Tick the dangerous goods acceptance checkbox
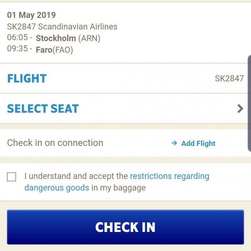The width and height of the screenshot is (251, 251). point(11,177)
